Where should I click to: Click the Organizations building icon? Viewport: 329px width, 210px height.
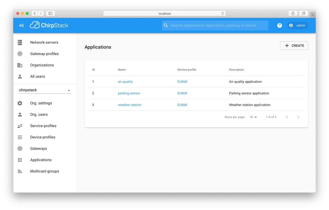[20, 65]
